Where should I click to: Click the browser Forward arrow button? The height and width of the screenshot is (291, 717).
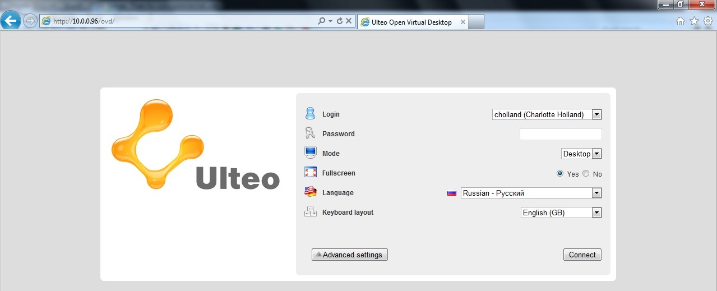point(30,21)
